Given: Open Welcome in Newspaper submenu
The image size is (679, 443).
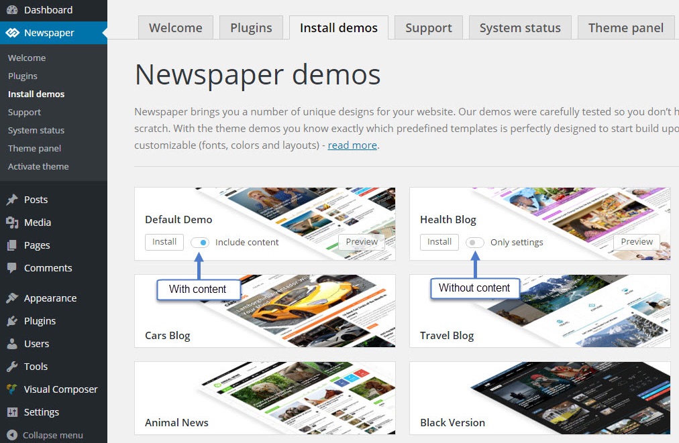Looking at the screenshot, I should (27, 58).
